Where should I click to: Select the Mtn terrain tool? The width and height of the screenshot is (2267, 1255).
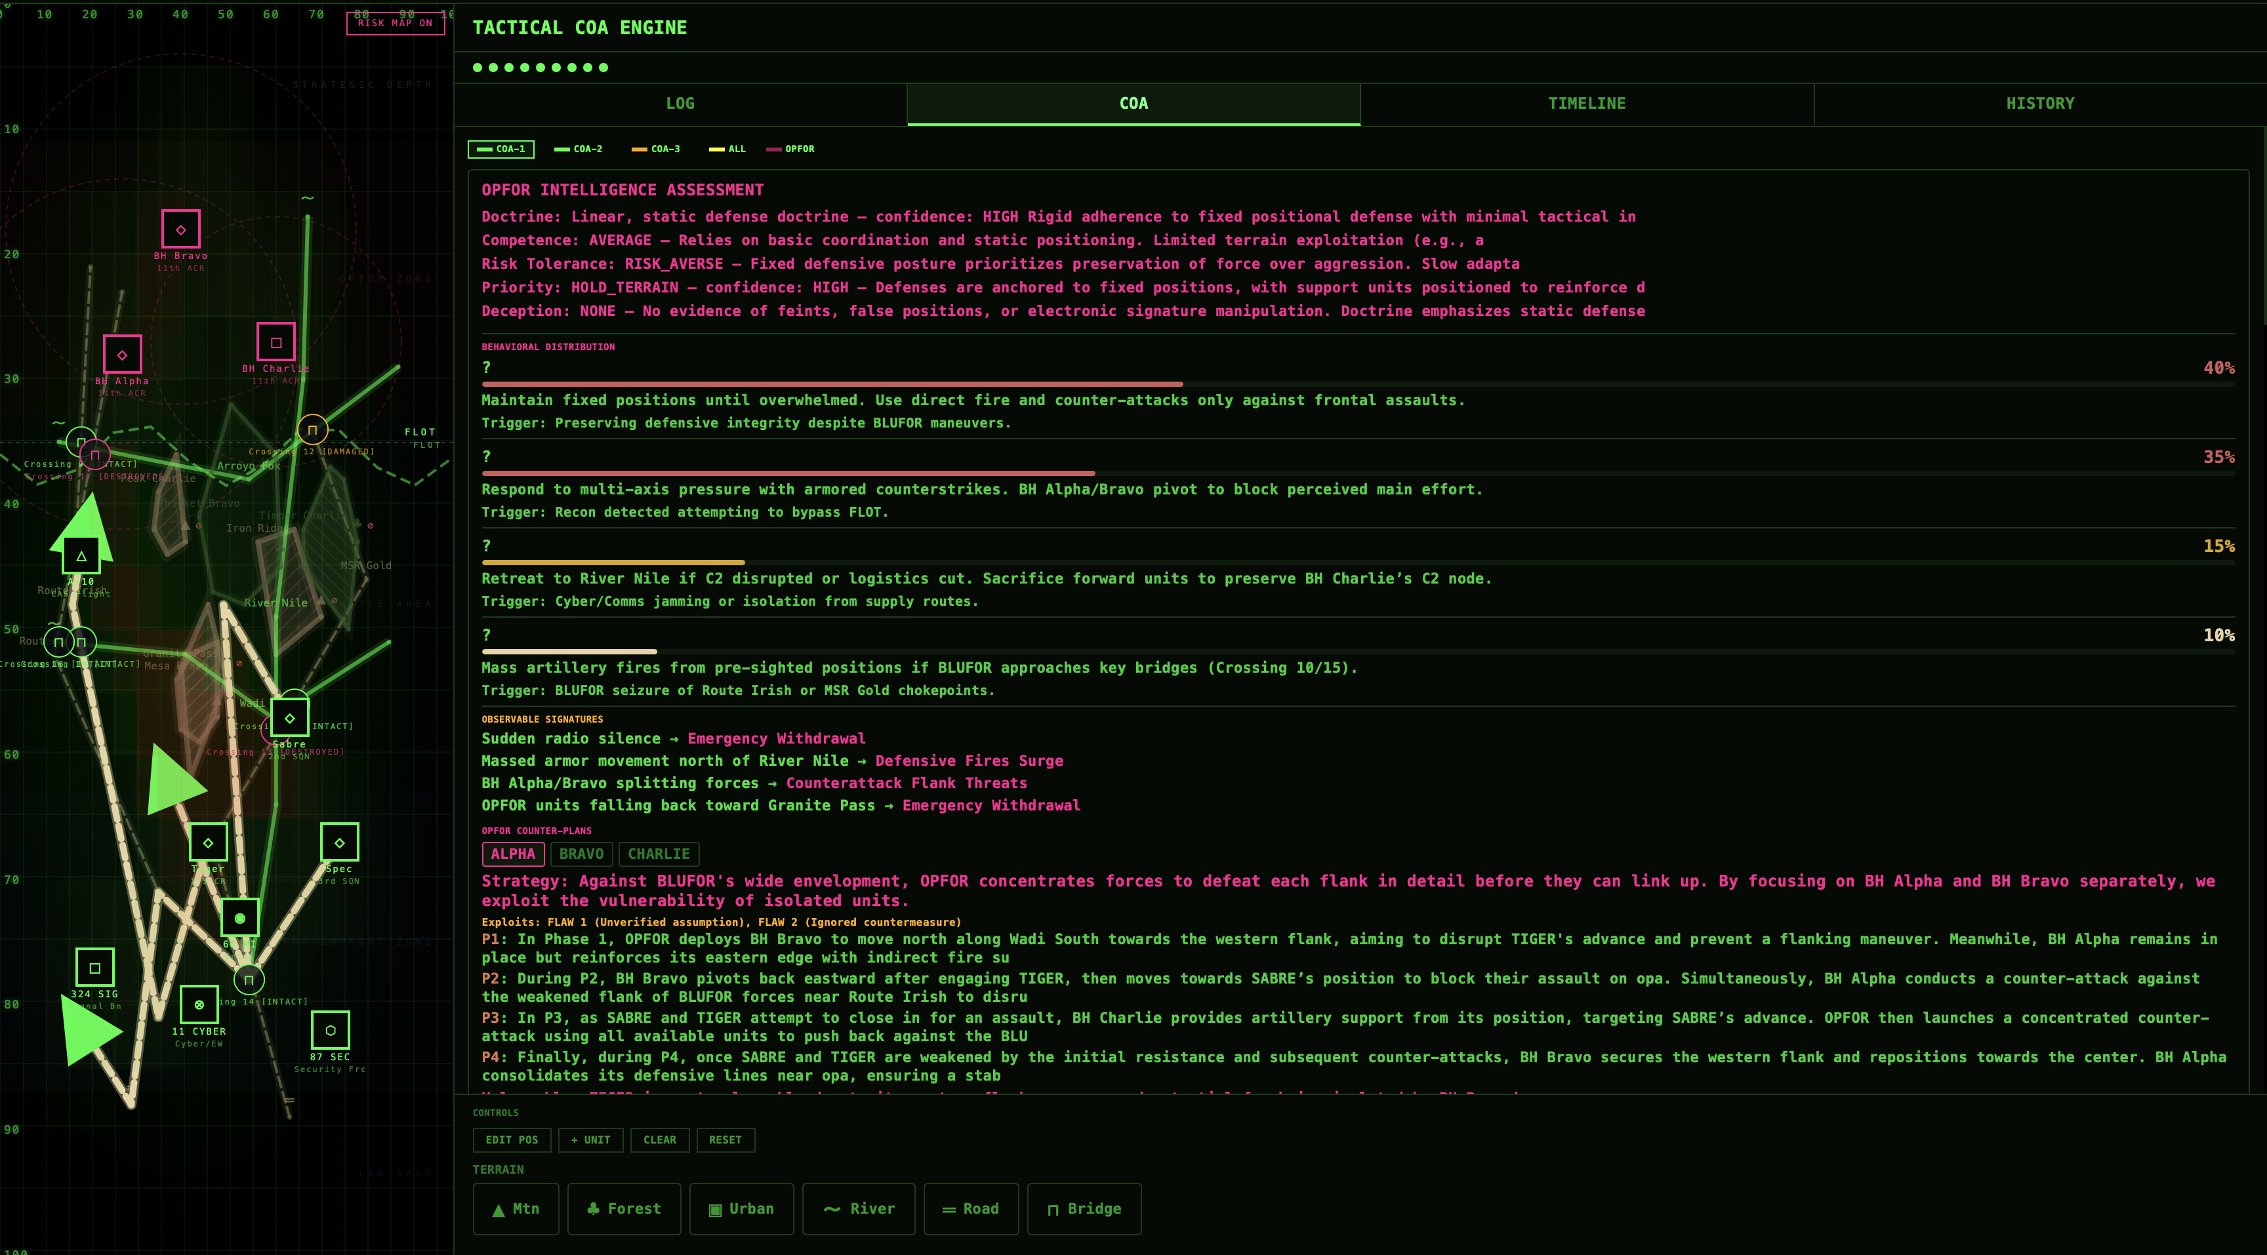click(x=516, y=1208)
